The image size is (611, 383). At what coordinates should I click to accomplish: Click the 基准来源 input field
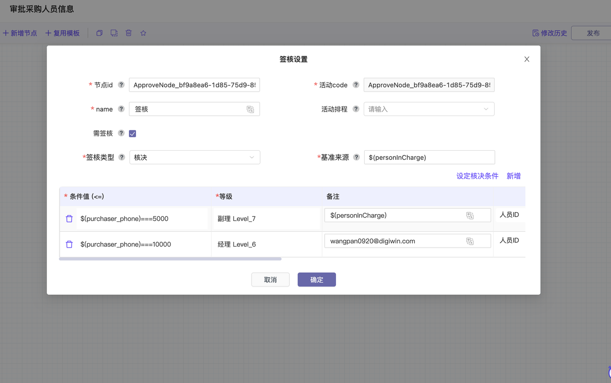click(430, 157)
